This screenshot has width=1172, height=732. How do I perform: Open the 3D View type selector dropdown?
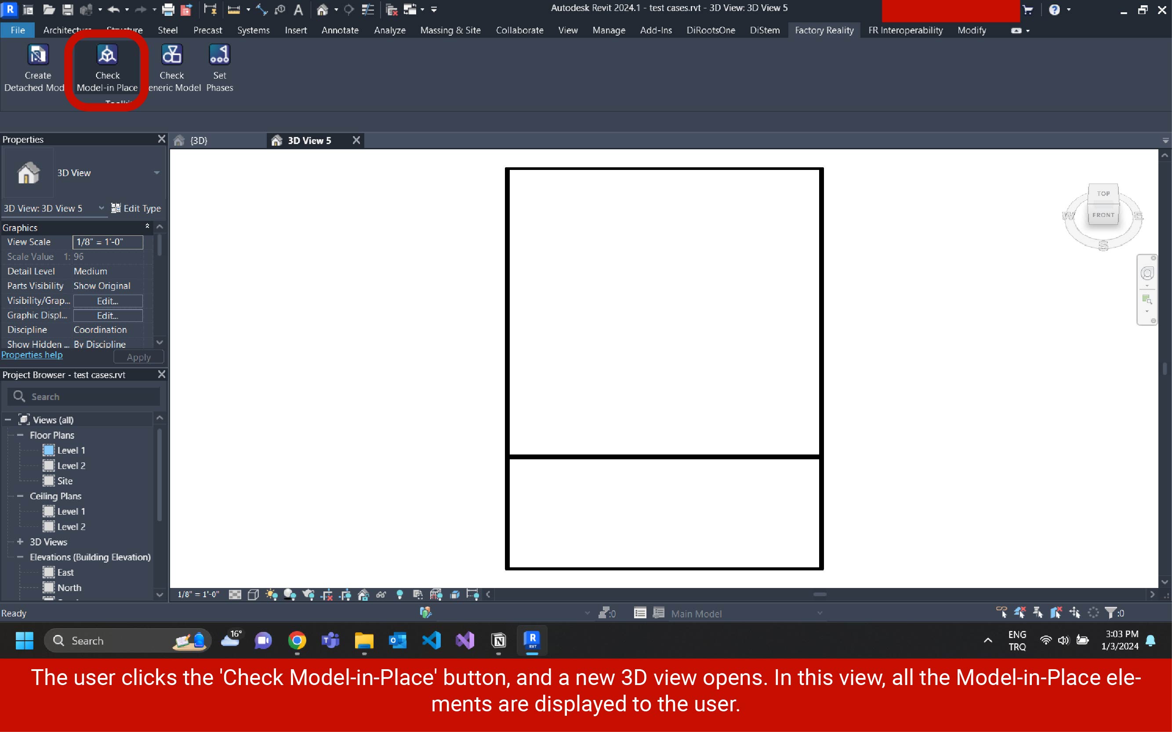pyautogui.click(x=156, y=173)
